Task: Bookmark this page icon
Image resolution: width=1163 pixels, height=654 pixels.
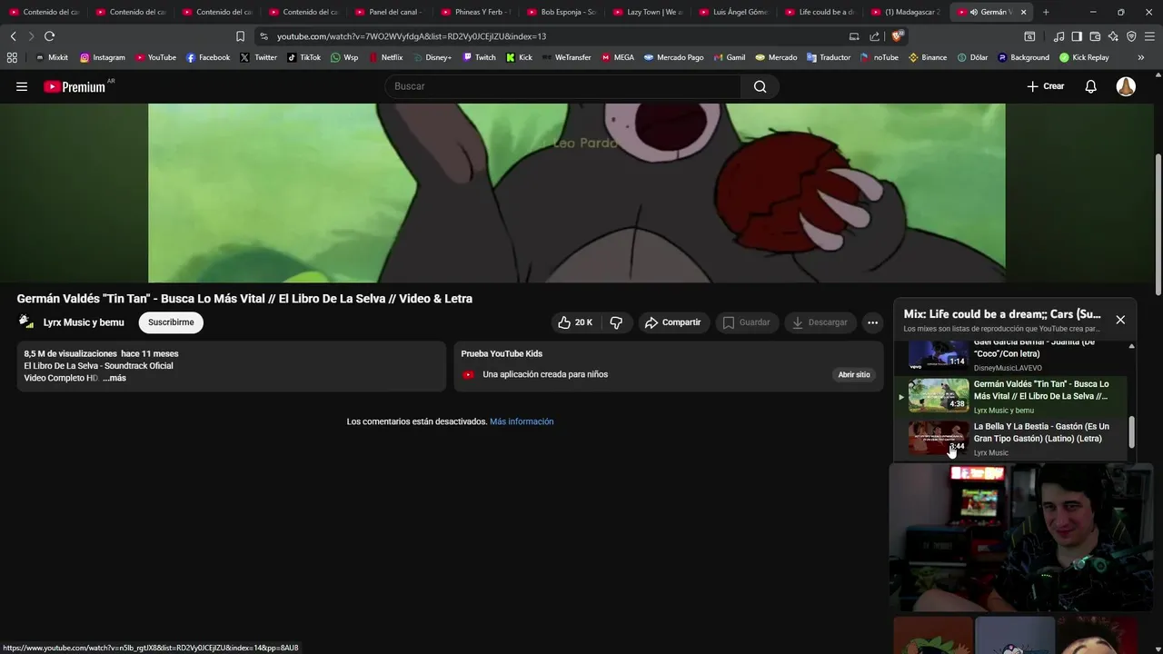Action: tap(240, 36)
